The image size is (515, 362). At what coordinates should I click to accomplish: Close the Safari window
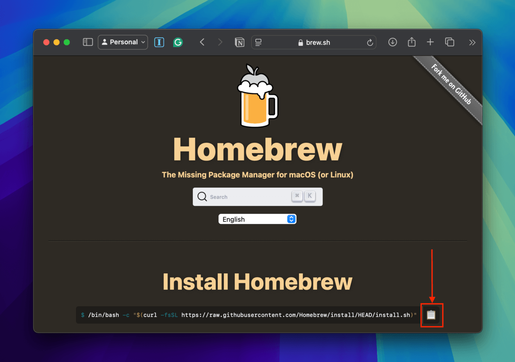(x=46, y=42)
